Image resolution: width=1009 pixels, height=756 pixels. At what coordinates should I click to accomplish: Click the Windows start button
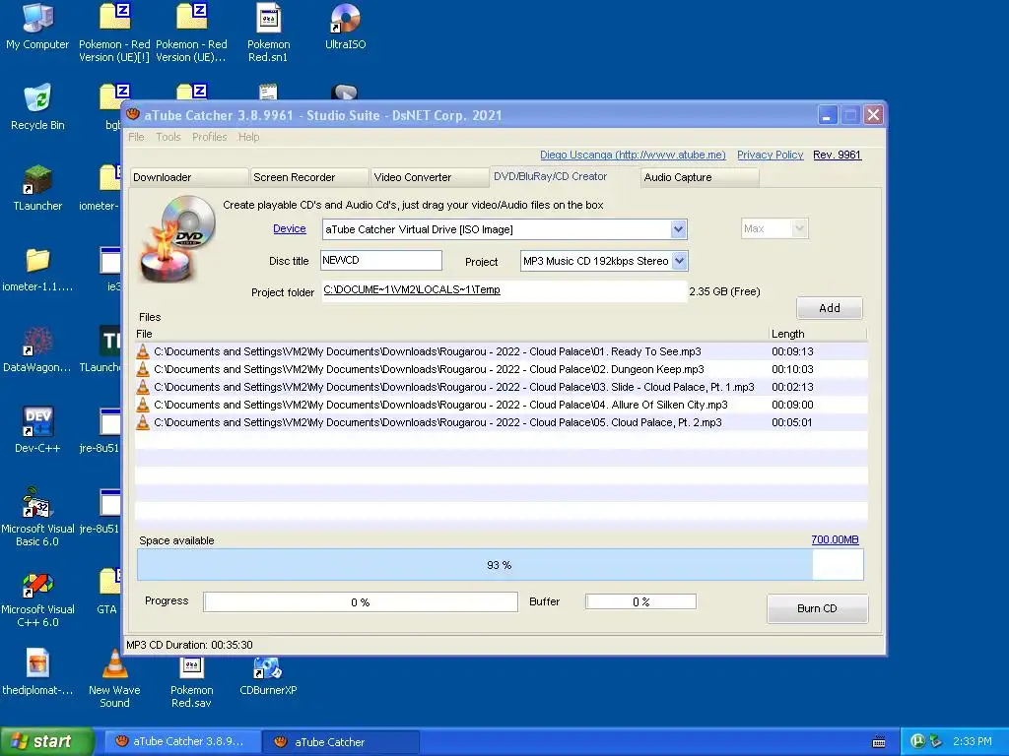46,741
